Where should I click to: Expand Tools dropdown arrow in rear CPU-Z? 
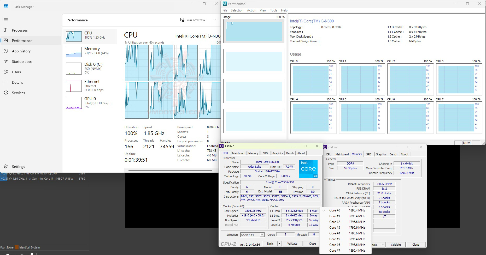coord(383,245)
